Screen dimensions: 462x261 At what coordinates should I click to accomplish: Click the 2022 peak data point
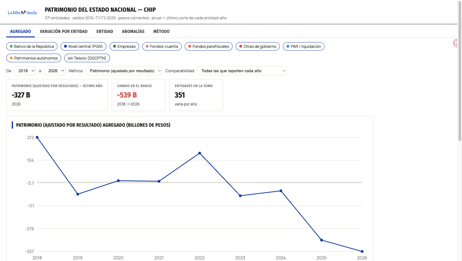click(200, 153)
